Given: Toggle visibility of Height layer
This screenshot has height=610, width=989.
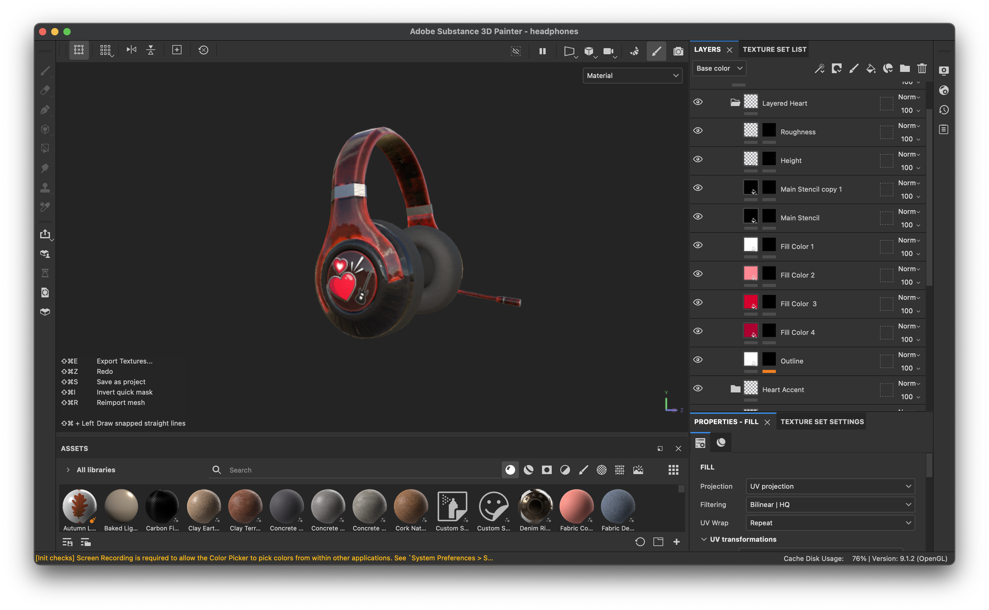Looking at the screenshot, I should [698, 159].
